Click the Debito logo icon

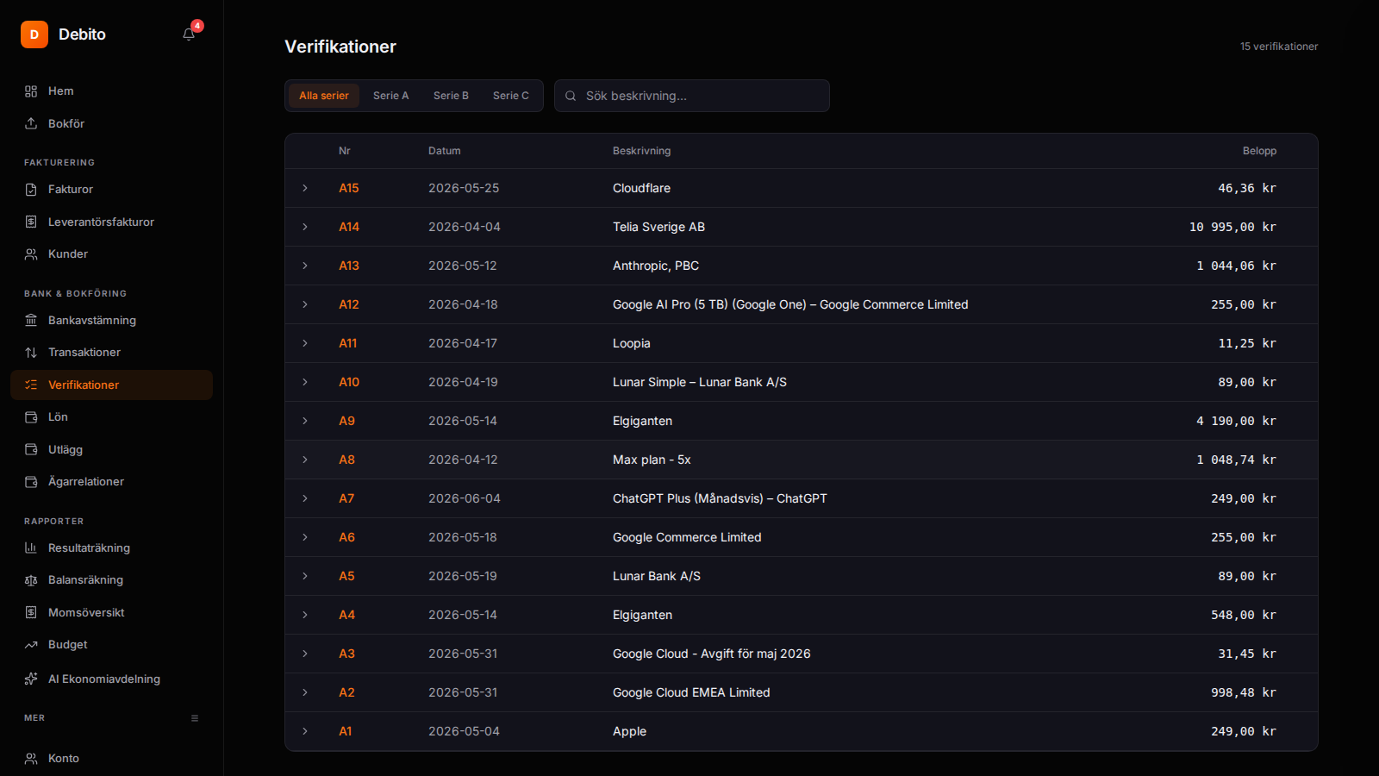coord(34,34)
